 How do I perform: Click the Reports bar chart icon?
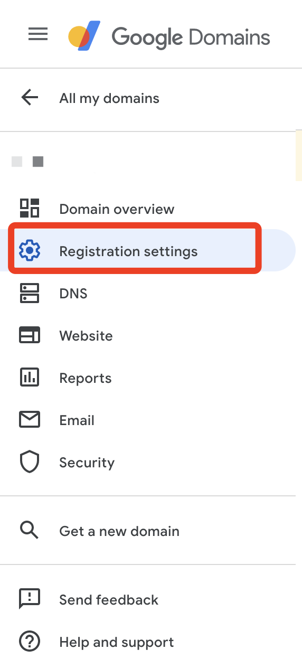coord(30,378)
